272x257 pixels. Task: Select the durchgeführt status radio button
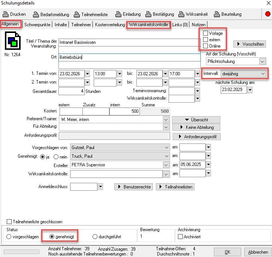[95, 237]
